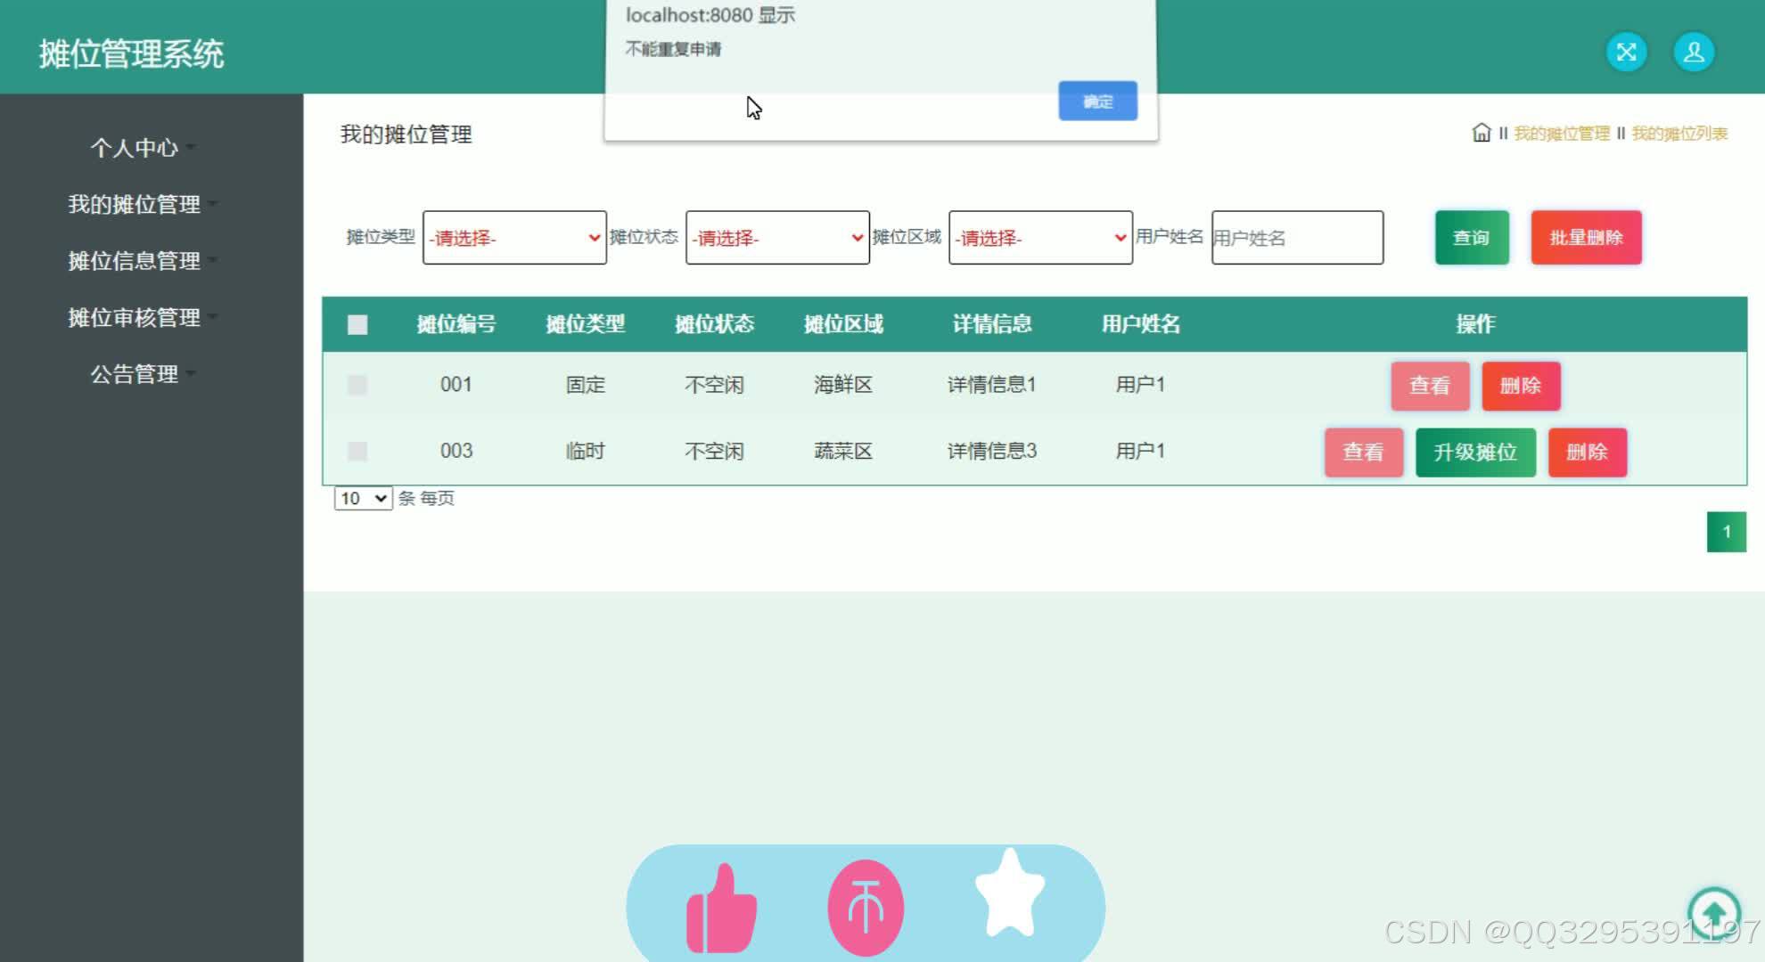Click the 详情信息 column header

tap(992, 324)
